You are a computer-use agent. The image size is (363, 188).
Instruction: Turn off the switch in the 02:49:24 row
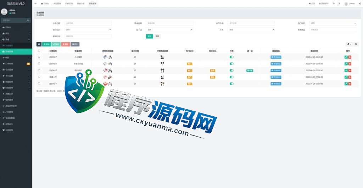tap(231, 57)
